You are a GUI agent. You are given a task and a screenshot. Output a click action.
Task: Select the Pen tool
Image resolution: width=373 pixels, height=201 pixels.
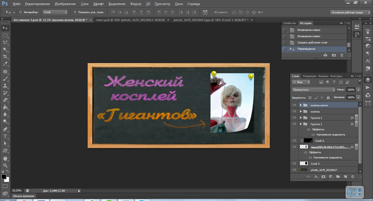click(5, 129)
